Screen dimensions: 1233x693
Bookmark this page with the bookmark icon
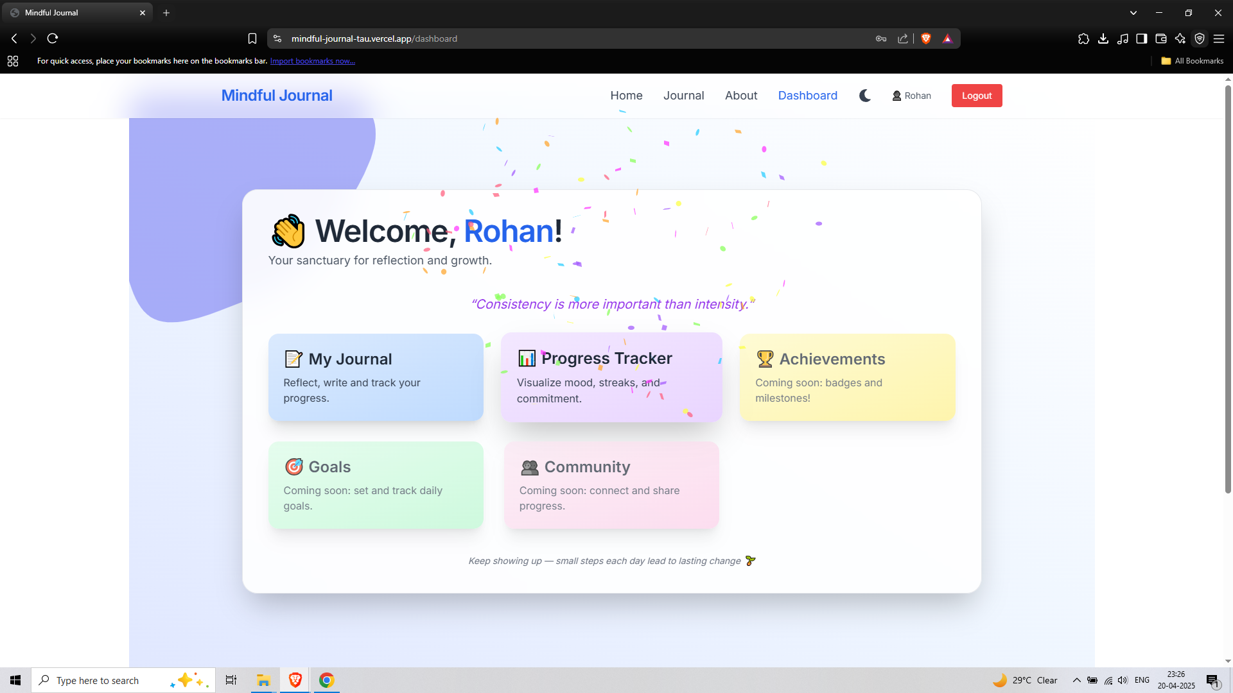coord(252,38)
